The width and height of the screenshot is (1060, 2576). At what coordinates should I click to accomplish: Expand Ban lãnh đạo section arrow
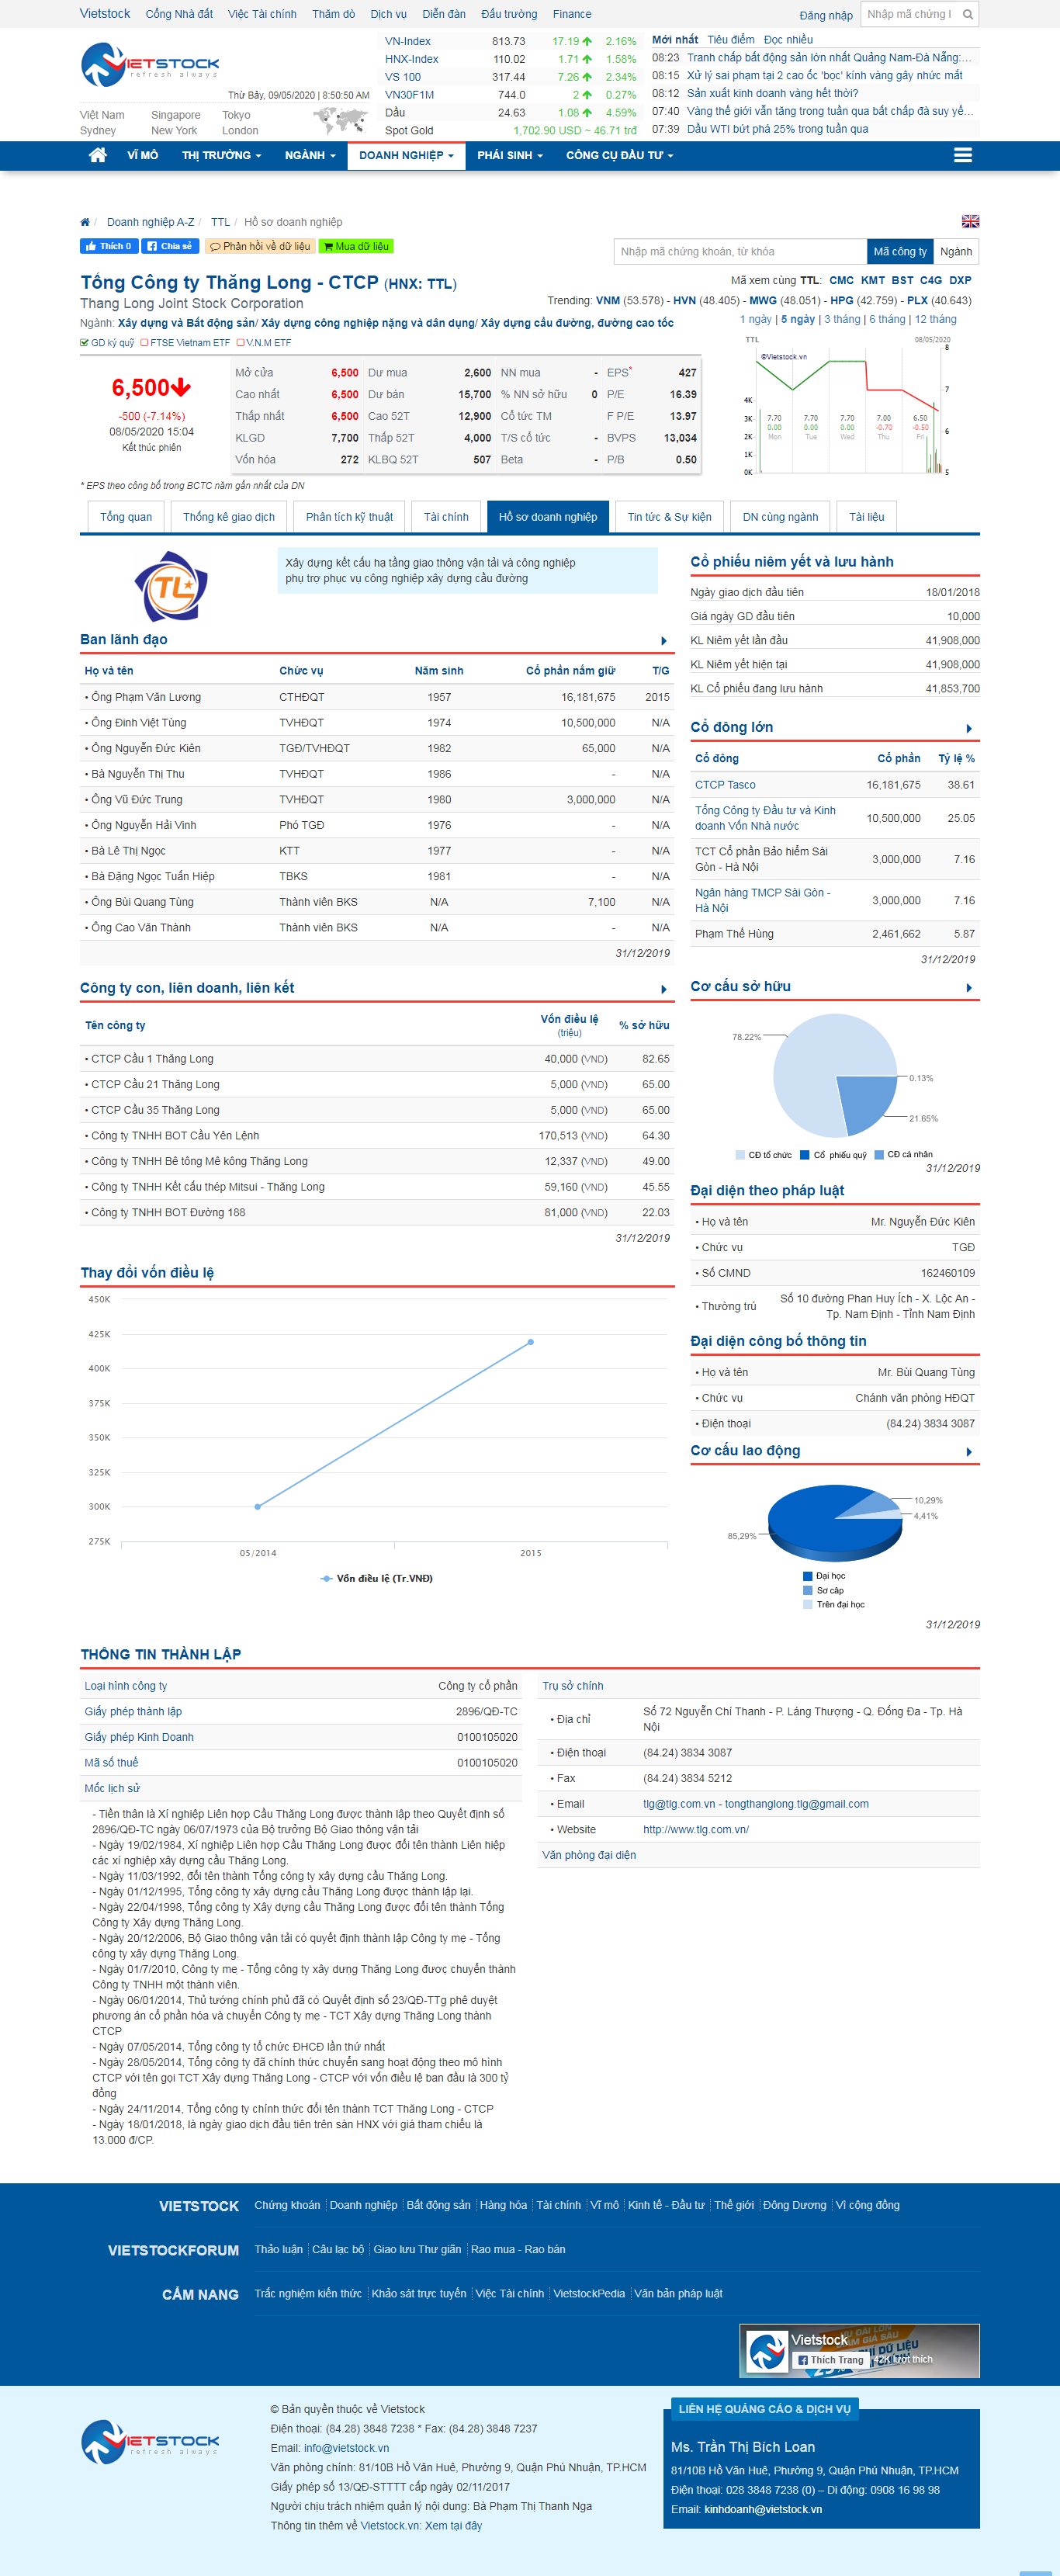663,641
